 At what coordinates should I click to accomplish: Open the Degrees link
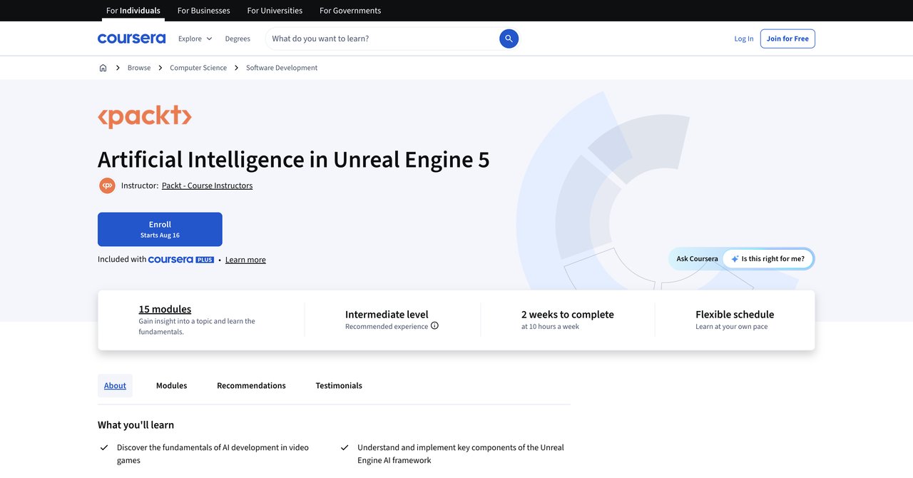(238, 39)
